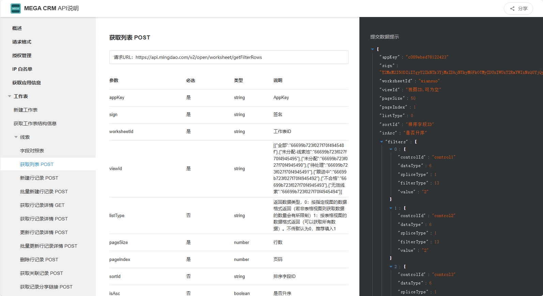Select 新建工作表 in sidebar
543x296 pixels.
click(x=26, y=110)
